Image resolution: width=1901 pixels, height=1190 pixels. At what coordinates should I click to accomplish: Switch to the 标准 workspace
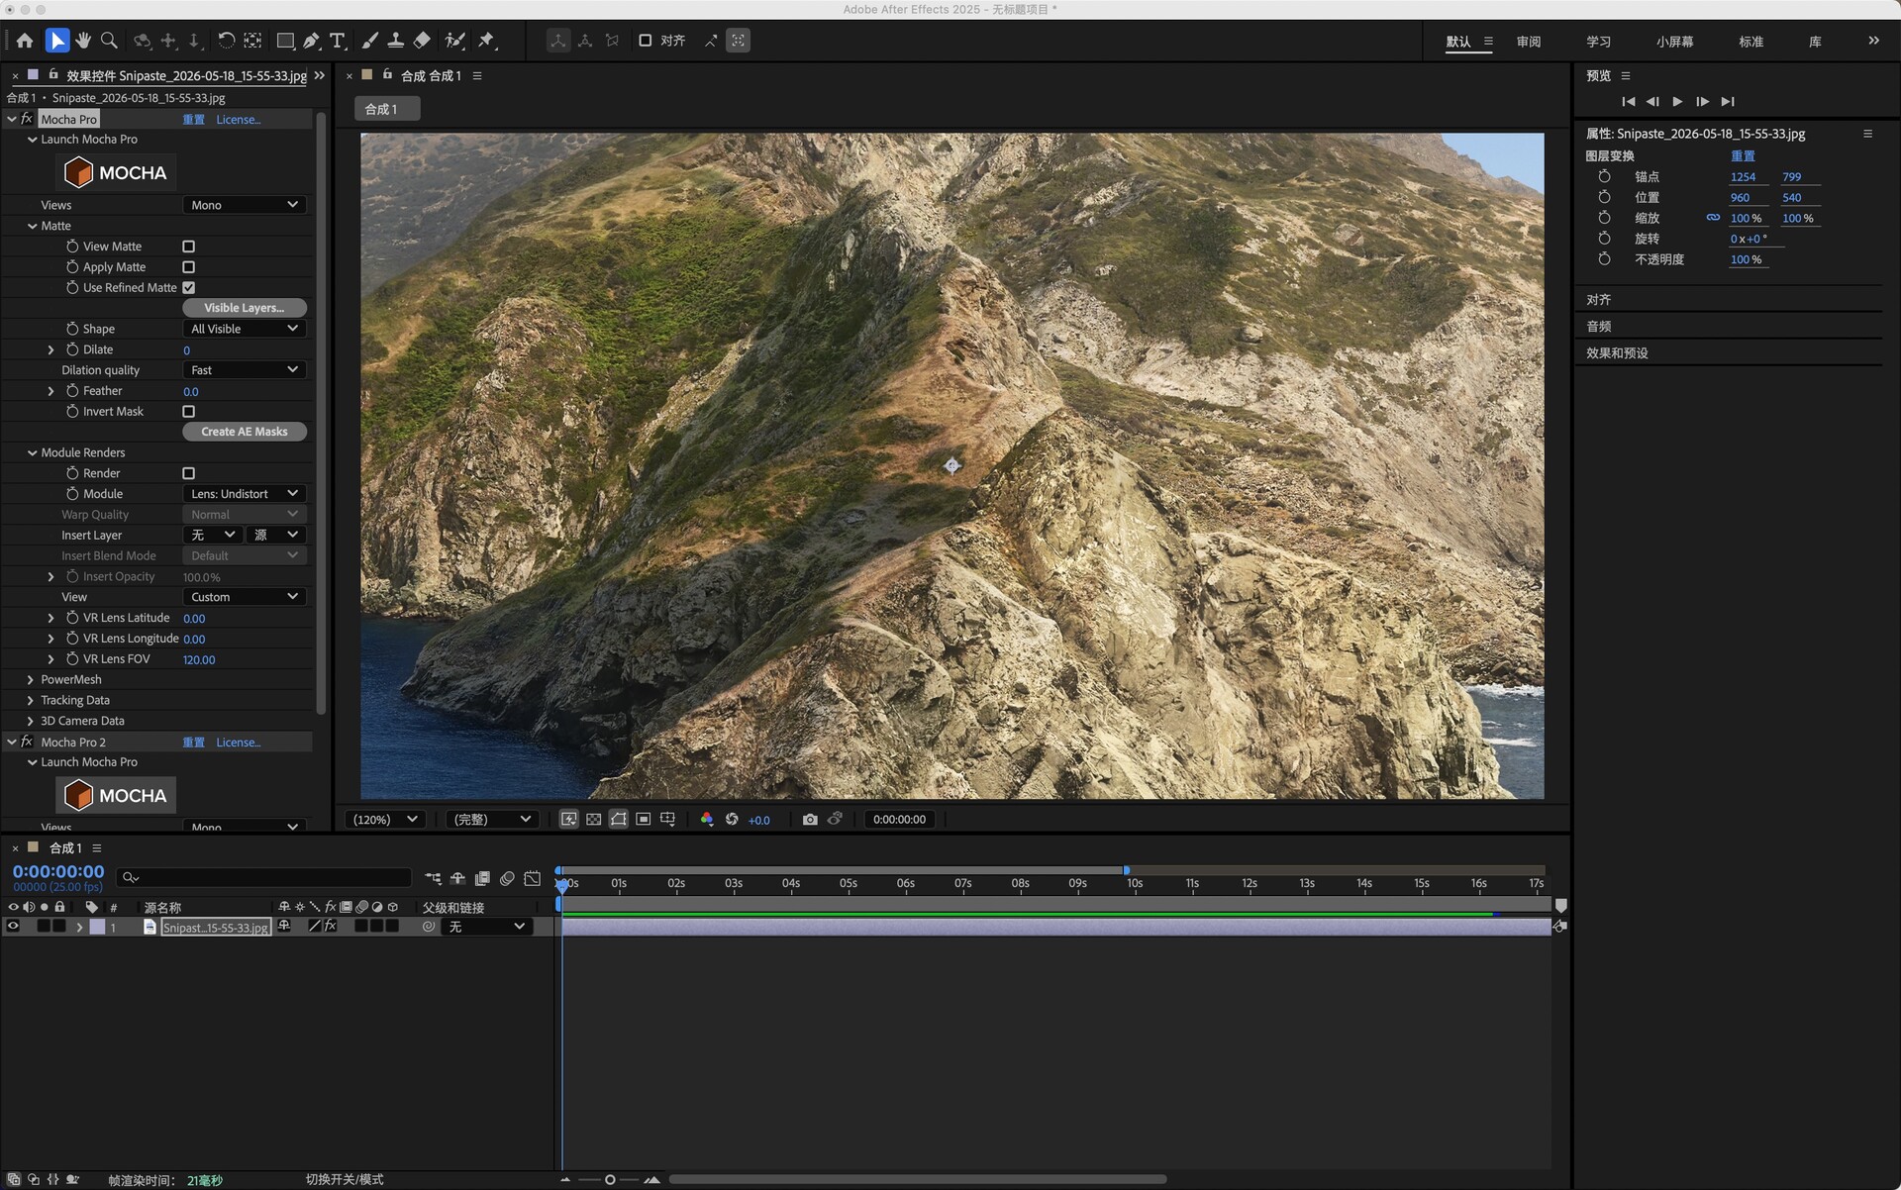1751,42
